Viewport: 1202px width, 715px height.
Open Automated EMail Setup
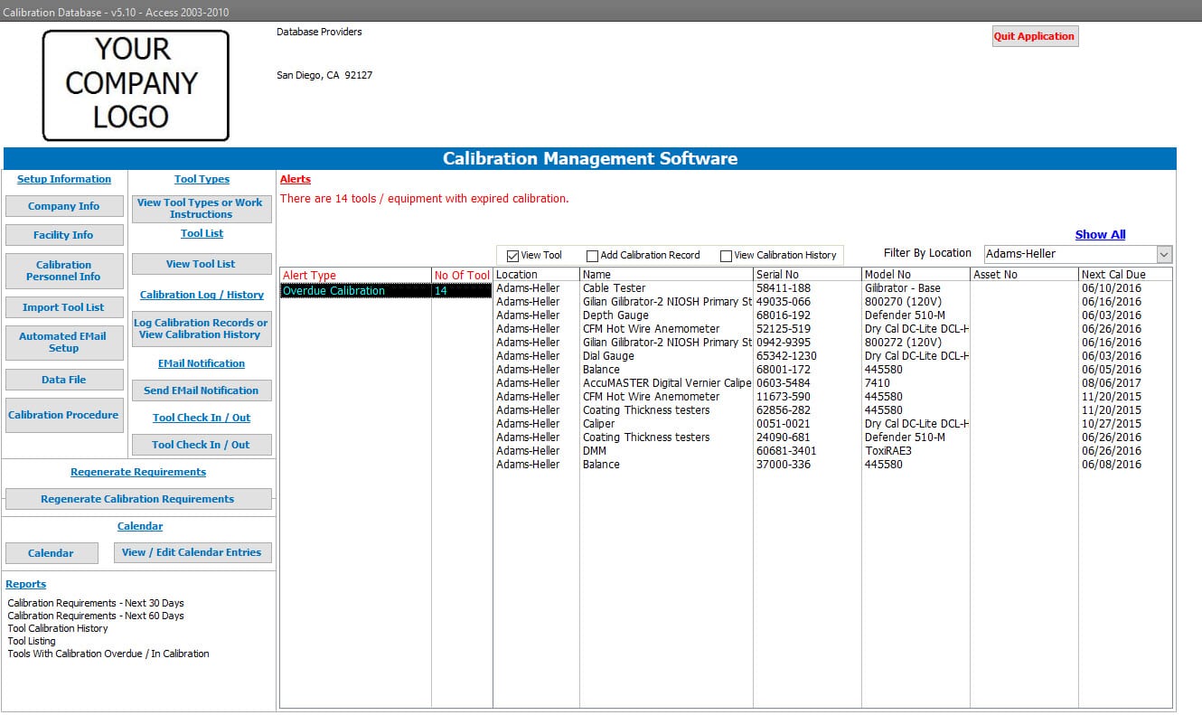(x=64, y=342)
